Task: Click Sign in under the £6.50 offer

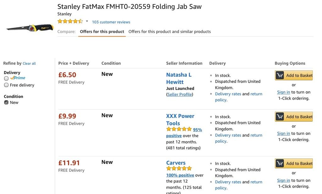Action: pos(283,92)
